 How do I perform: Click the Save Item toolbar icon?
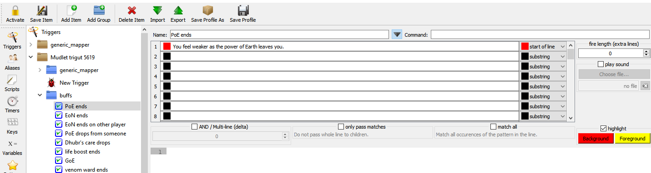[x=41, y=10]
